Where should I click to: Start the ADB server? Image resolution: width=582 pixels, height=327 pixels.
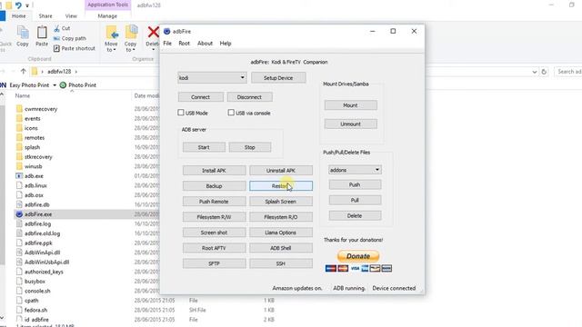(204, 147)
